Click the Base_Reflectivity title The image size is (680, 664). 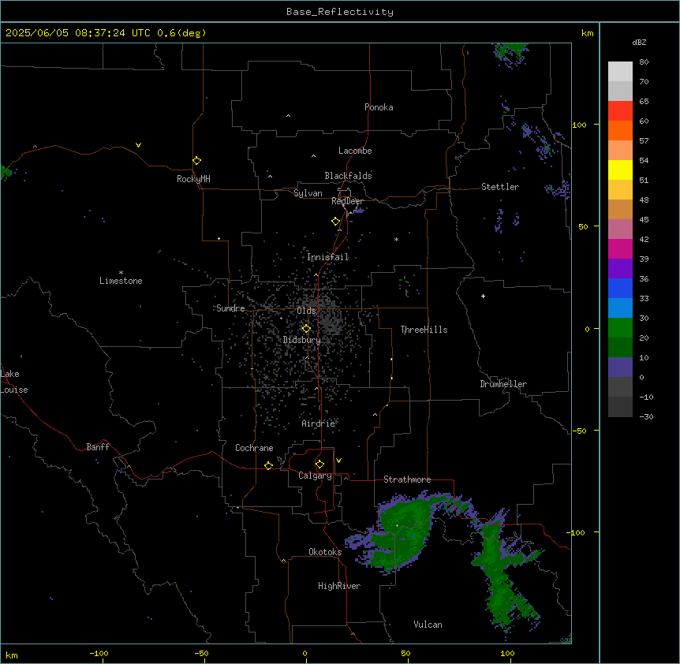point(340,12)
